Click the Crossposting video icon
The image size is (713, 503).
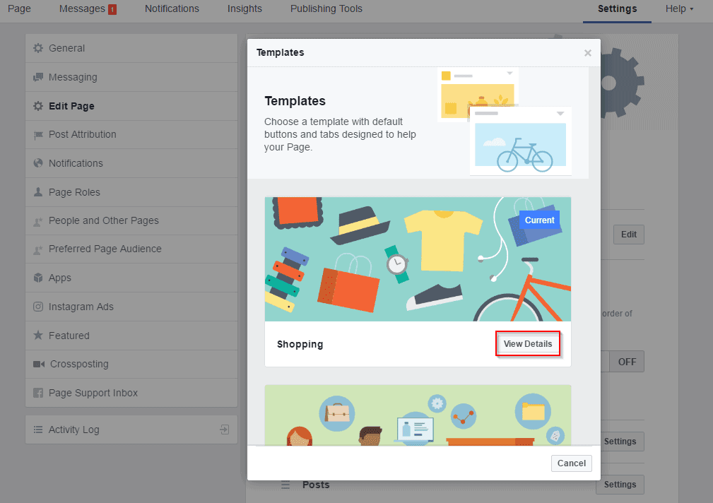40,364
